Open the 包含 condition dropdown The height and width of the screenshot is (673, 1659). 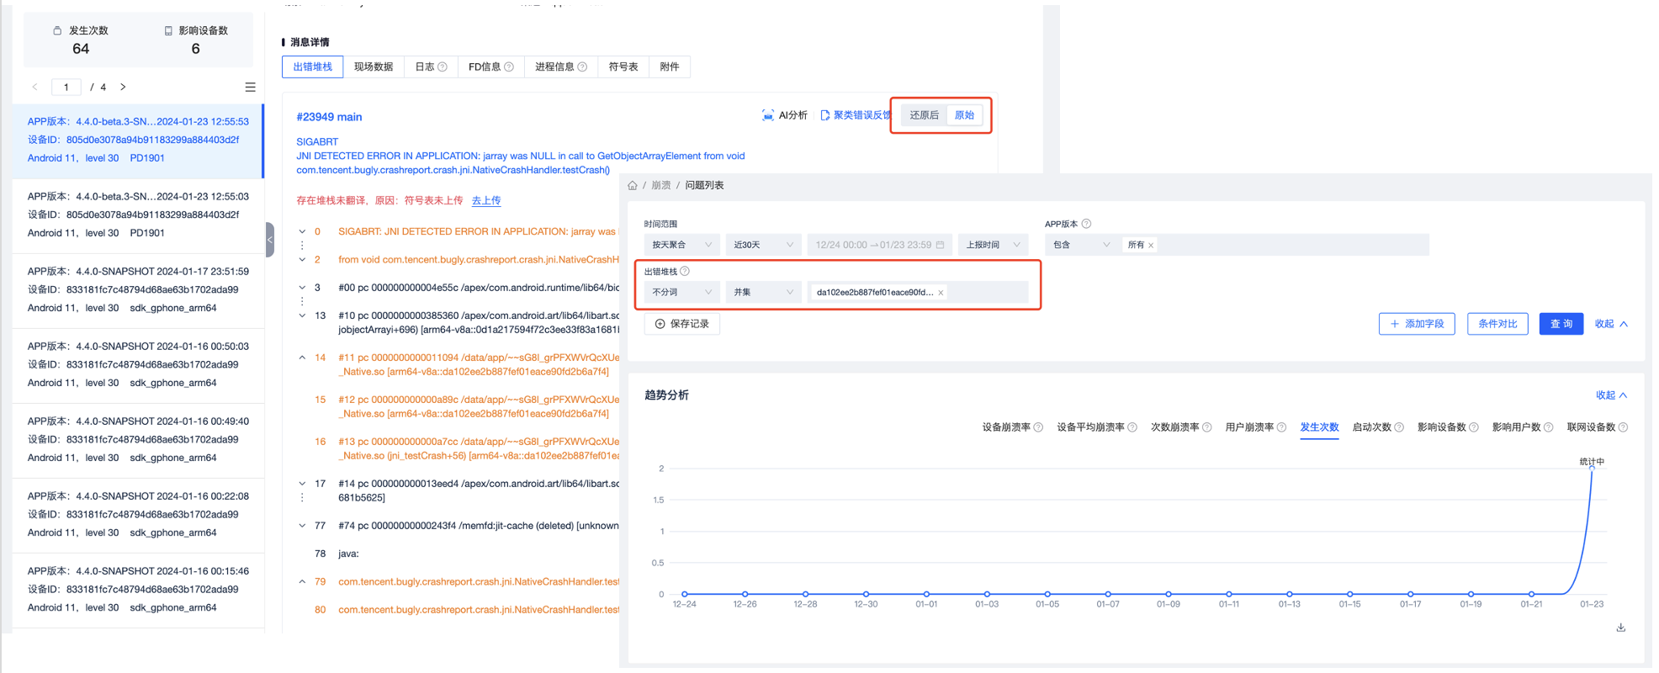[x=1080, y=245]
